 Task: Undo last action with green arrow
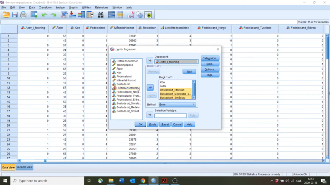click(44, 15)
